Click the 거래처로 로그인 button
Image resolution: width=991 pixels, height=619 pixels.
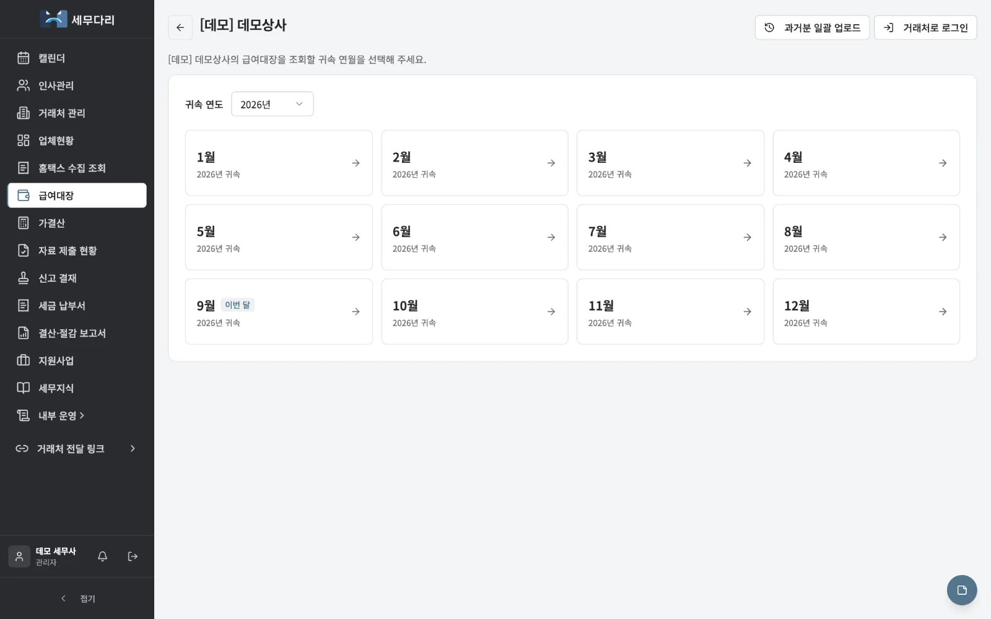[x=925, y=27]
